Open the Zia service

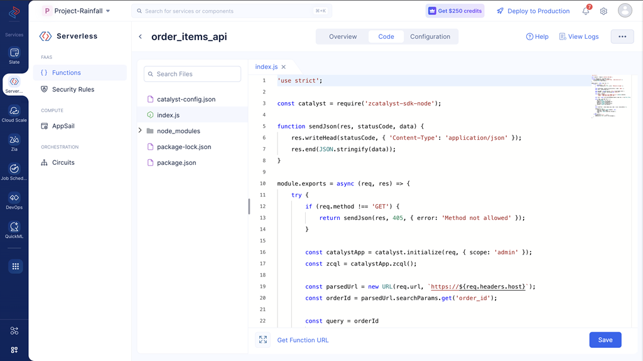[14, 144]
